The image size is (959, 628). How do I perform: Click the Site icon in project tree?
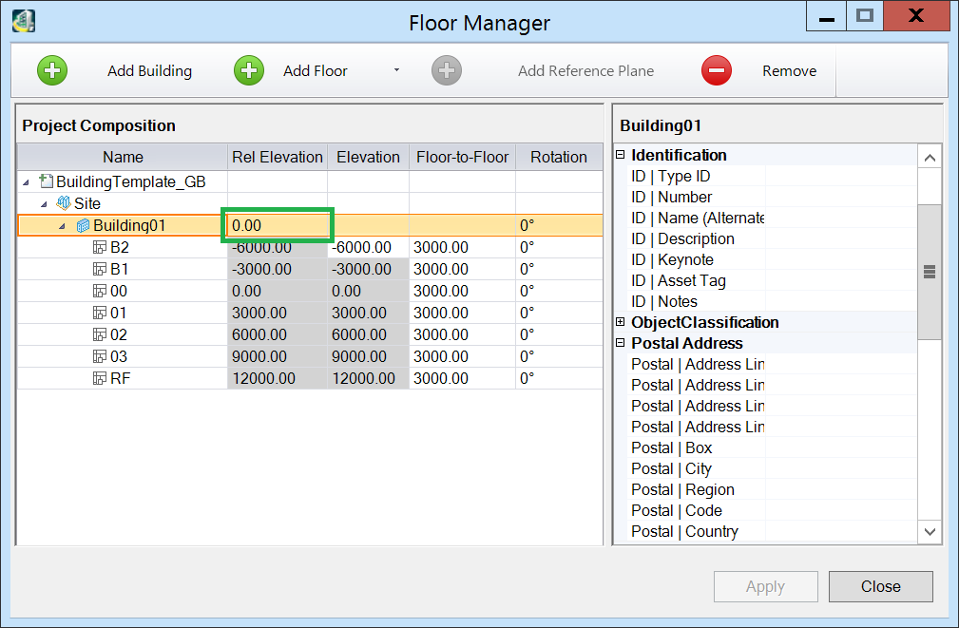click(x=64, y=203)
